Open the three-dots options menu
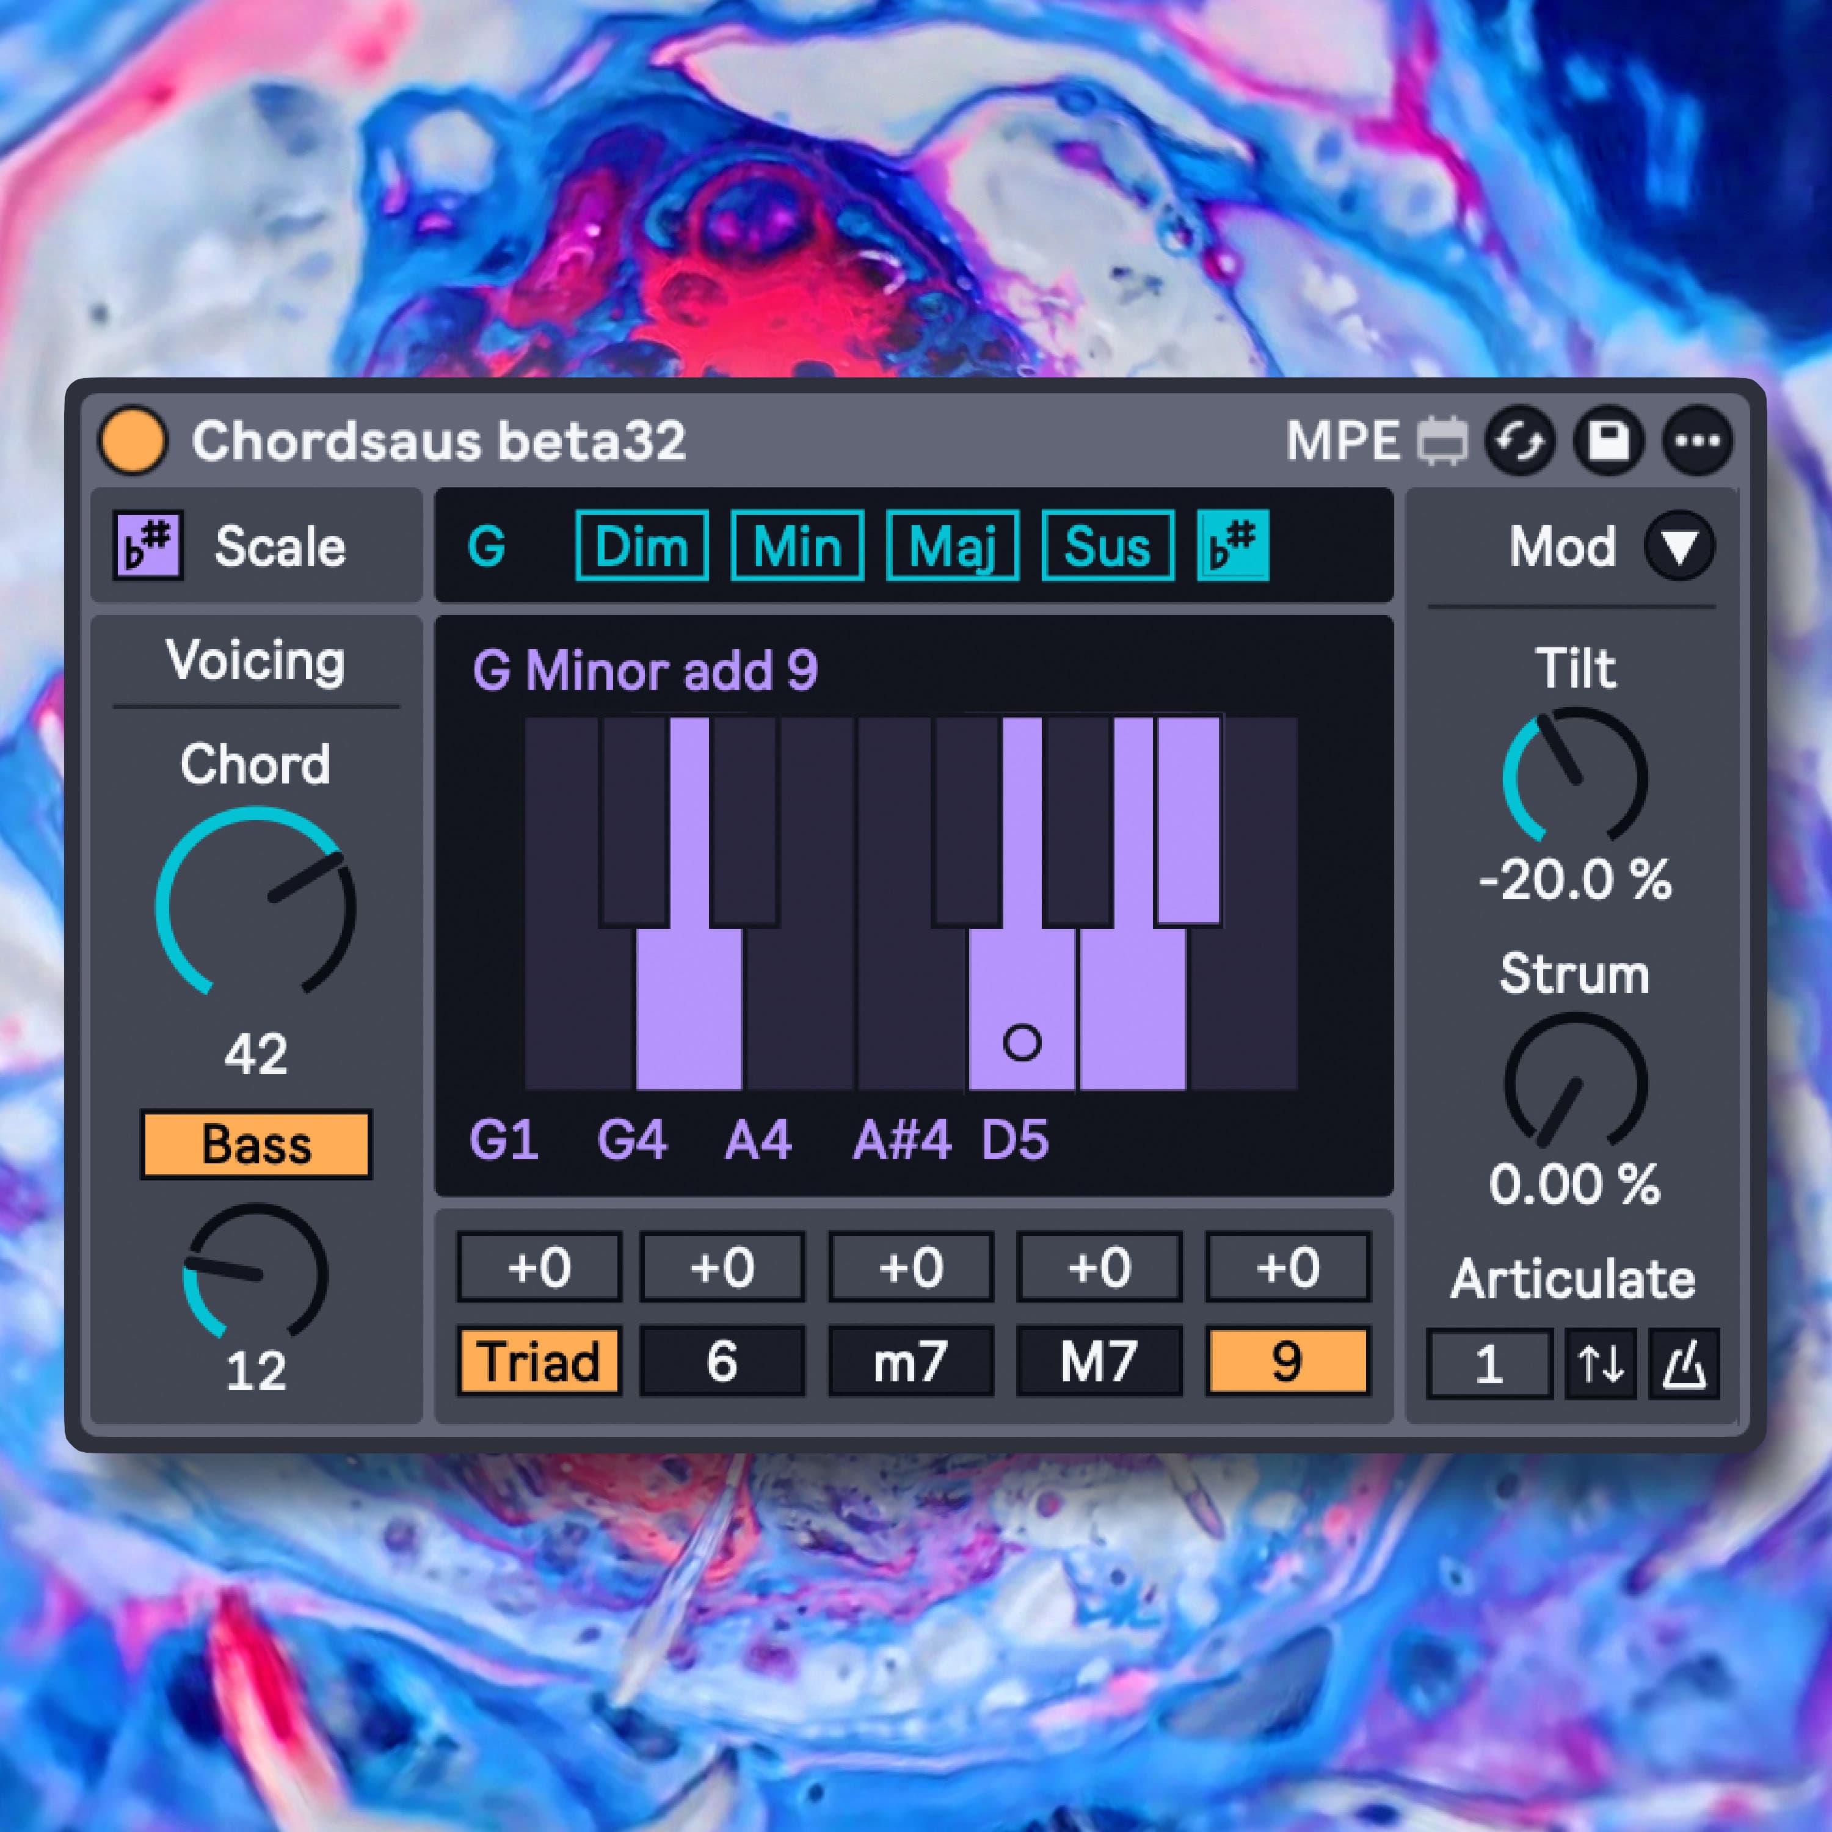The width and height of the screenshot is (1832, 1832). (1698, 441)
